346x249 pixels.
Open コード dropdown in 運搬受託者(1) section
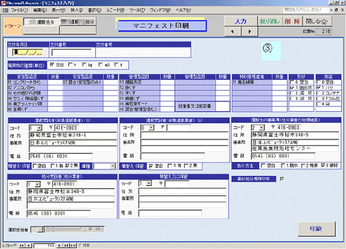(x=39, y=128)
